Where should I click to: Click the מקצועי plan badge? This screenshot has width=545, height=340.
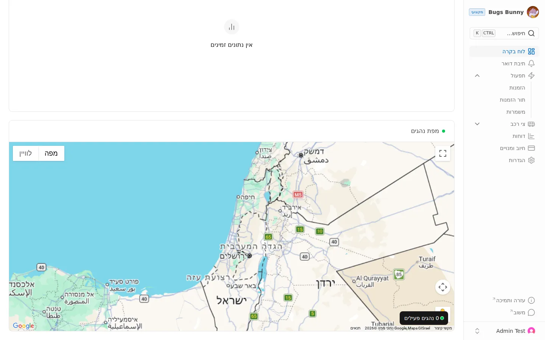coord(477,12)
